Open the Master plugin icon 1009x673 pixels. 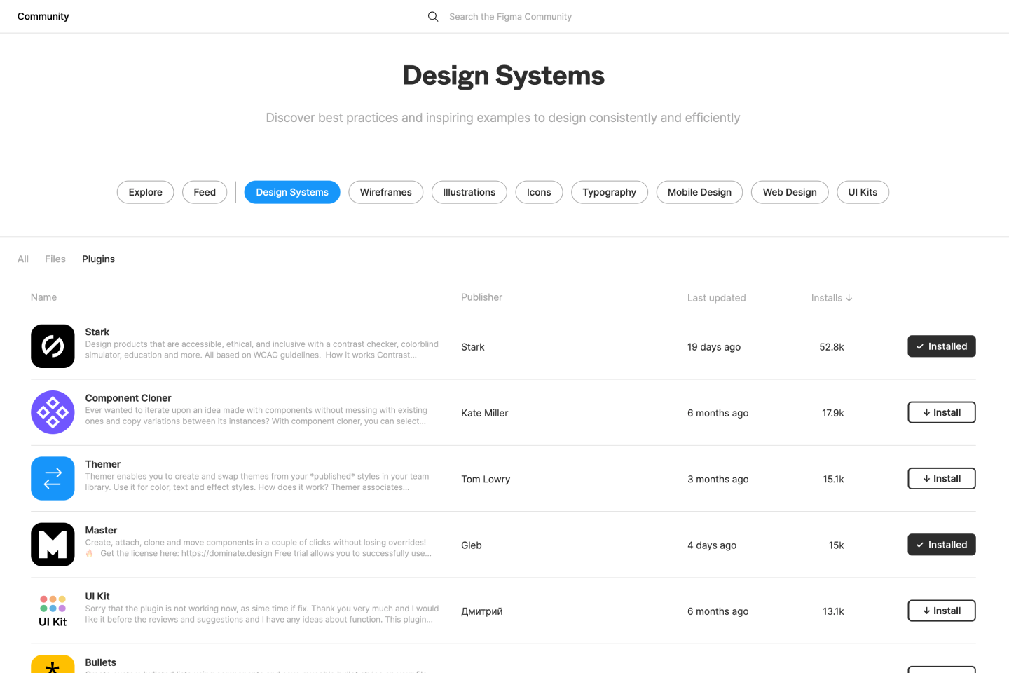pyautogui.click(x=53, y=545)
